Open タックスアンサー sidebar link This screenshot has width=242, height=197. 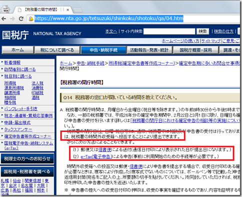[18, 129]
